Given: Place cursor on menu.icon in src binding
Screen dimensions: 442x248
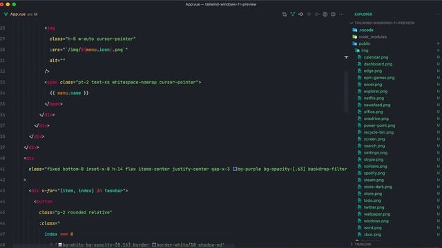Looking at the screenshot, I should point(98,50).
